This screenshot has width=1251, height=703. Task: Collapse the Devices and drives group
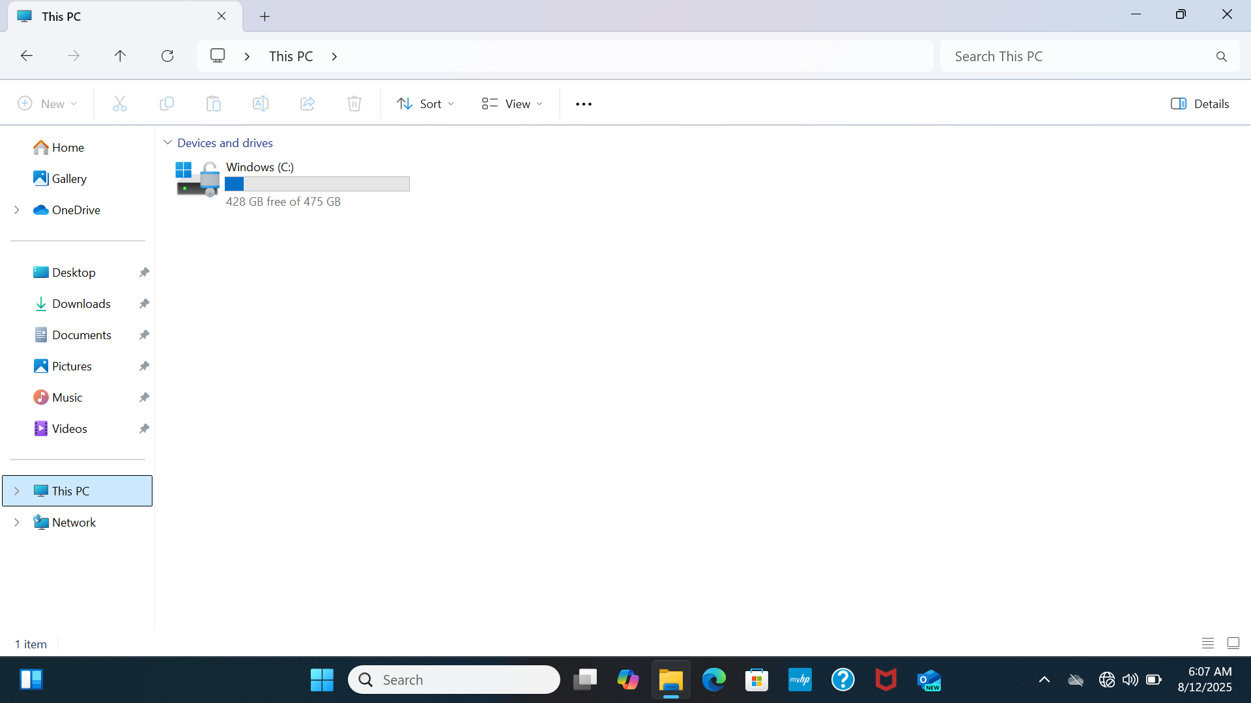tap(167, 143)
